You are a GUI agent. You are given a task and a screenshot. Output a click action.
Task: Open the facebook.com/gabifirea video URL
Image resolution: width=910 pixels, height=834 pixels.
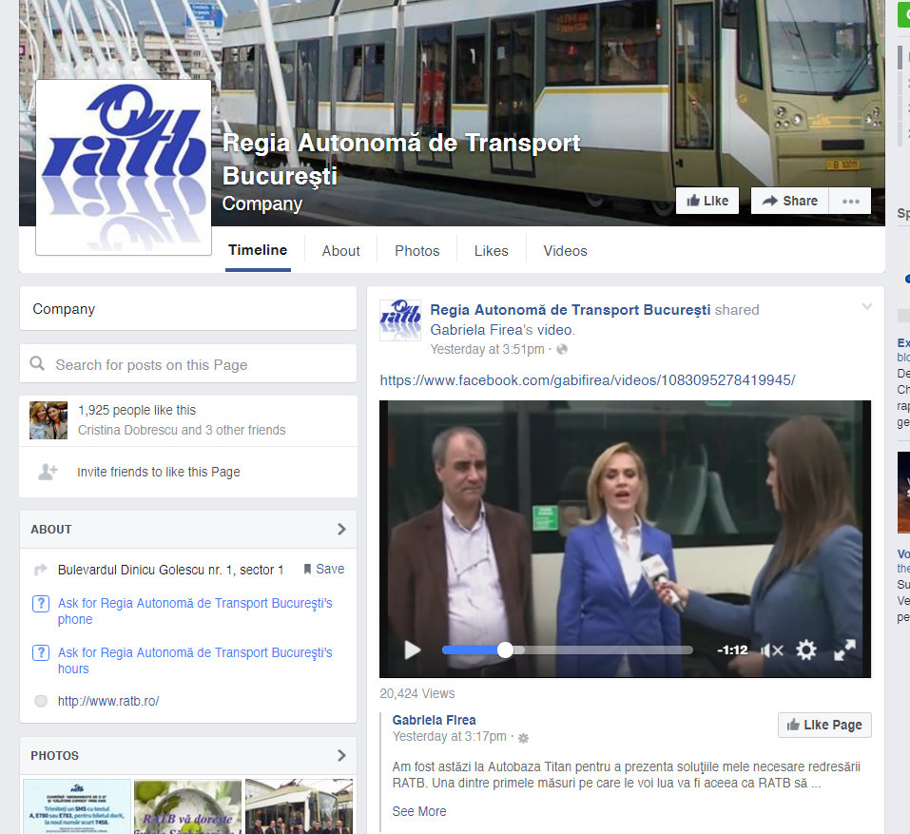click(588, 380)
